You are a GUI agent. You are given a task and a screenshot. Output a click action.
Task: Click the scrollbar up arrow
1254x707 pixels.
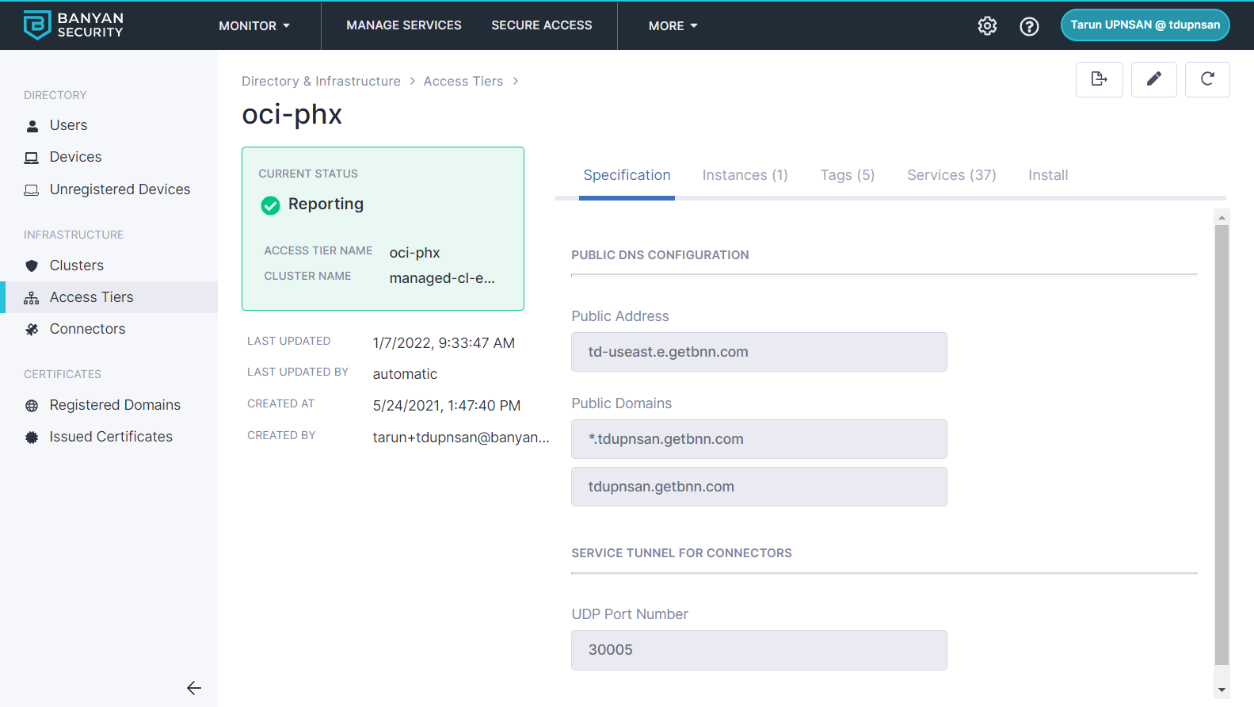[1222, 217]
